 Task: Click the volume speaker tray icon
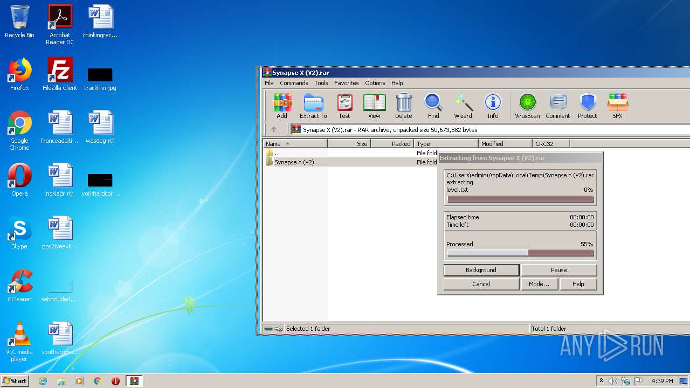point(612,381)
